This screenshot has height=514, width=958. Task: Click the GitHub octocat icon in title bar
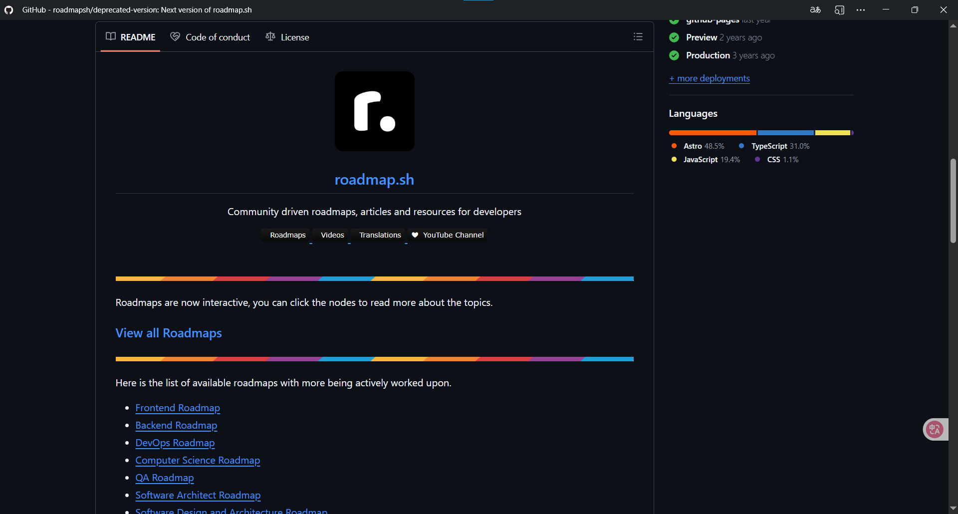click(x=8, y=10)
